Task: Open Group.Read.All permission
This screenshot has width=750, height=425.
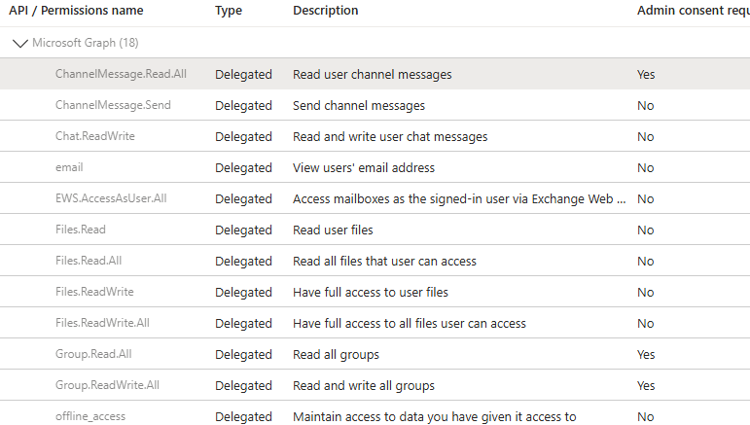Action: [93, 354]
